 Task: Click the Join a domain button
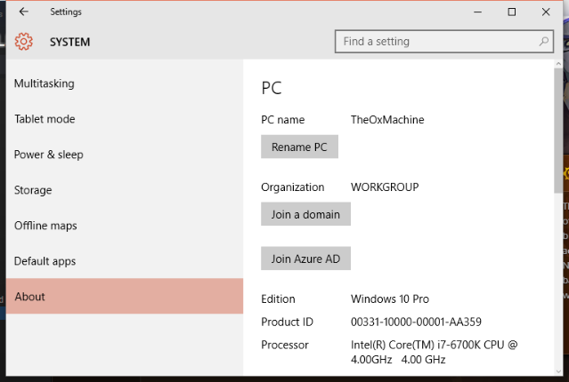(x=305, y=214)
